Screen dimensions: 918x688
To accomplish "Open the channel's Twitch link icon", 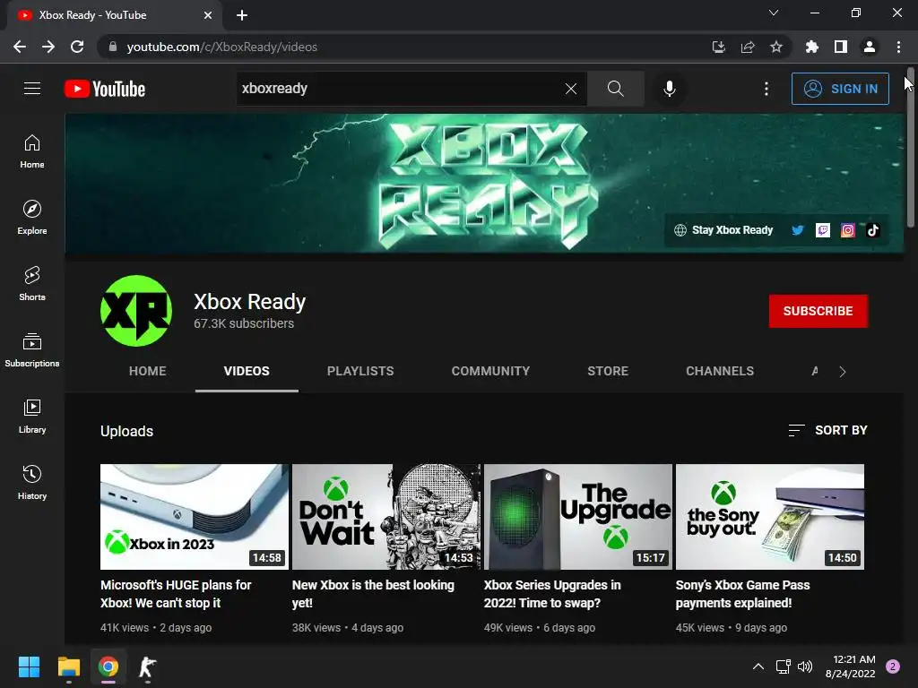I will 823,230.
